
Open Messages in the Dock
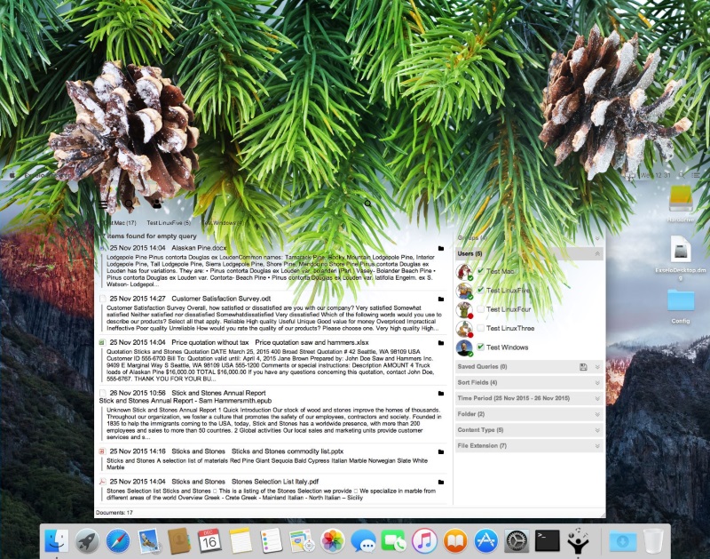pyautogui.click(x=363, y=541)
